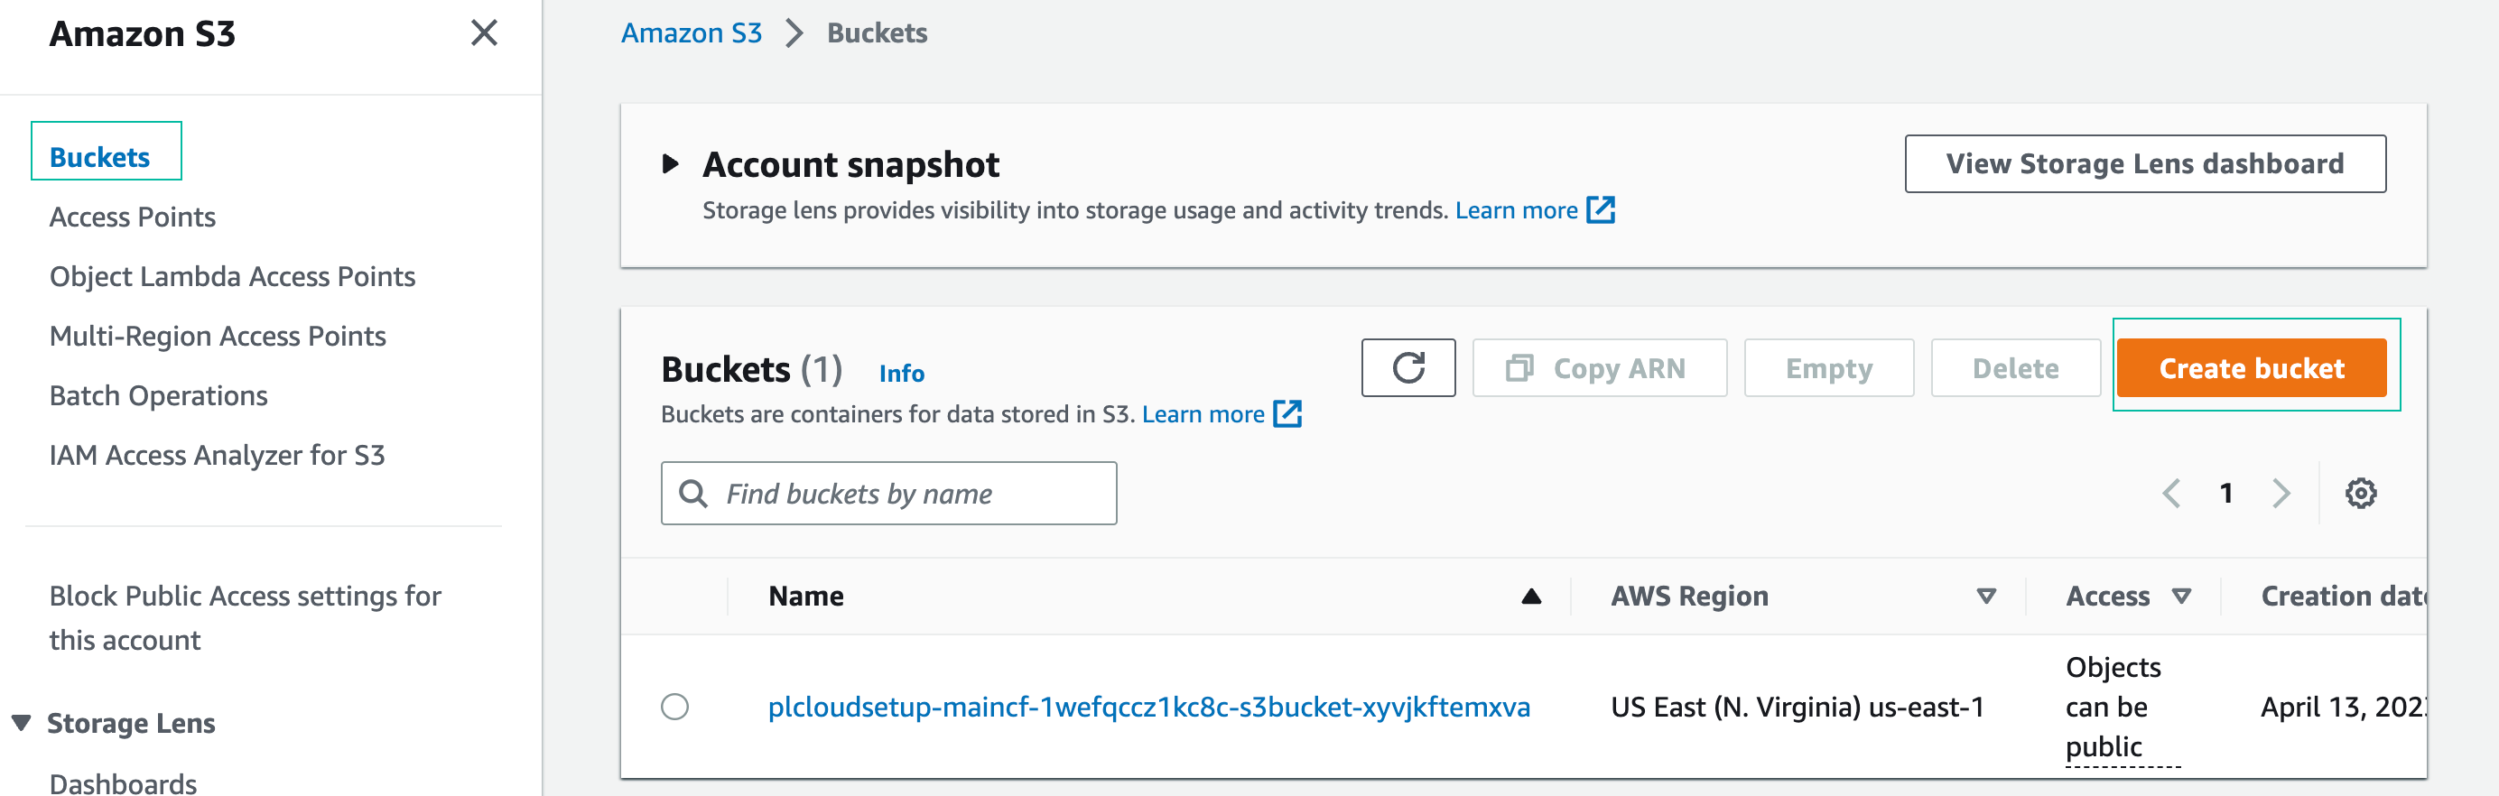Select the plcloudsetup bucket radio button
Viewport: 2499px width, 796px height.
[x=674, y=707]
